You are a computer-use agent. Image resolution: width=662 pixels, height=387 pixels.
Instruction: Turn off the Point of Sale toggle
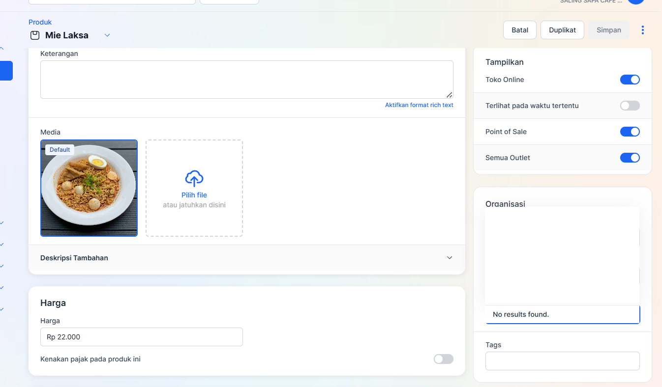tap(630, 132)
